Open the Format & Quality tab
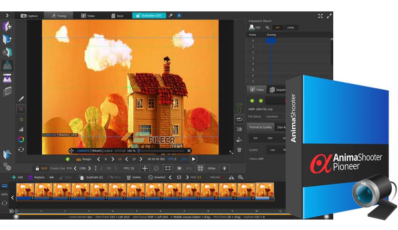The width and height of the screenshot is (398, 230). 260,127
